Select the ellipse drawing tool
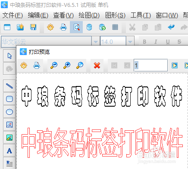188x169 pixels. (9, 112)
